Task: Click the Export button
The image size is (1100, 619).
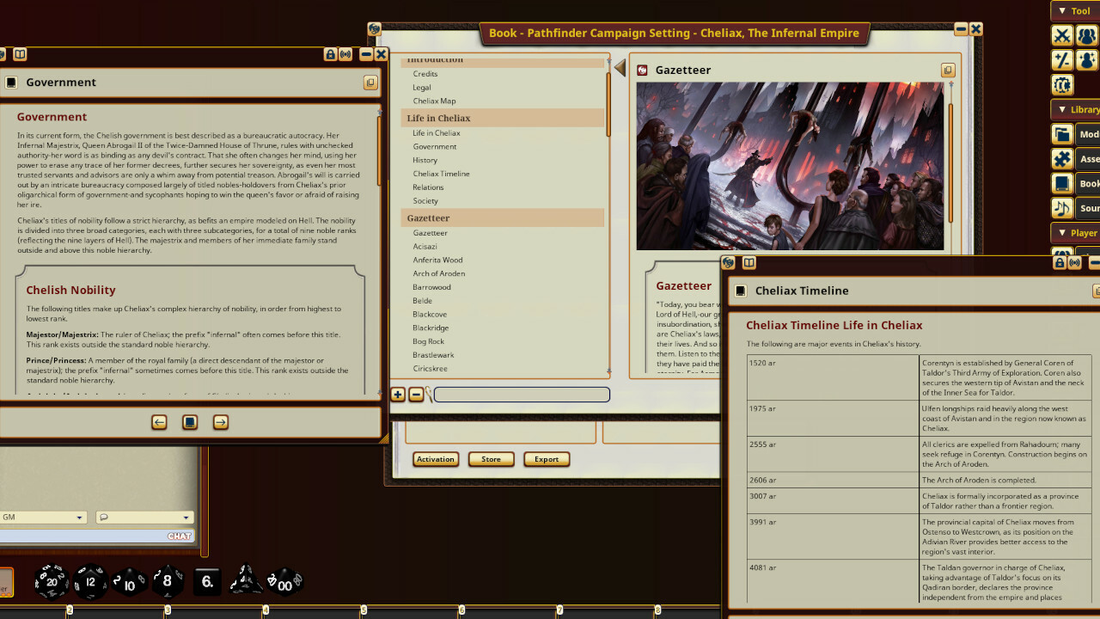Action: [x=547, y=459]
